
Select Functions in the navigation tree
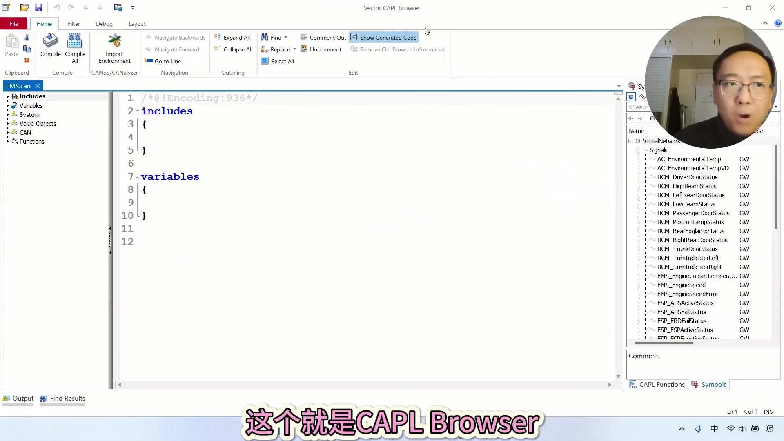32,142
